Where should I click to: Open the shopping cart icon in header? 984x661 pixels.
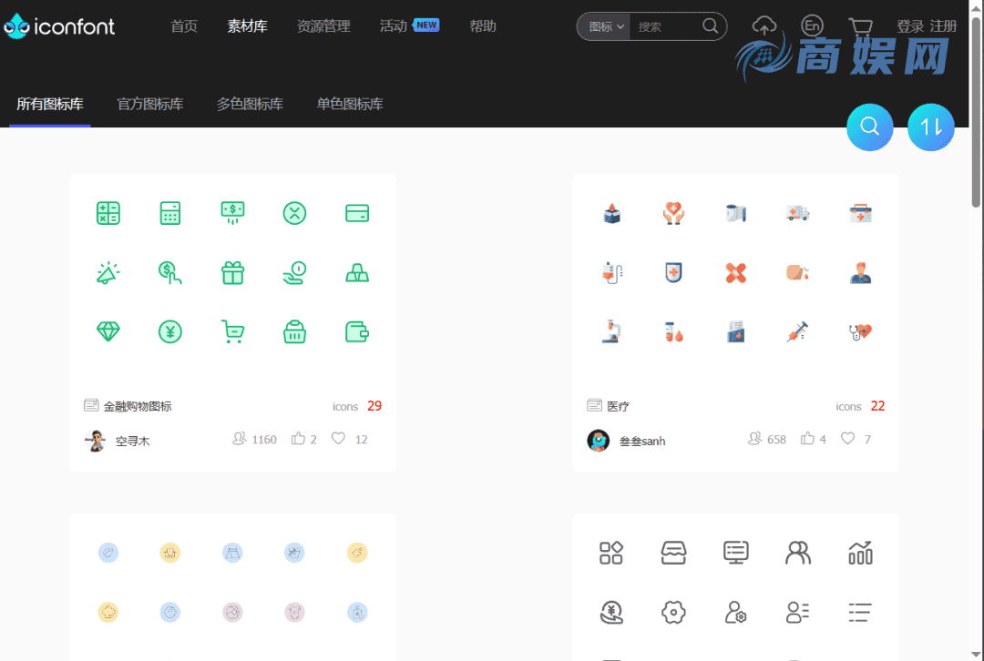click(860, 26)
